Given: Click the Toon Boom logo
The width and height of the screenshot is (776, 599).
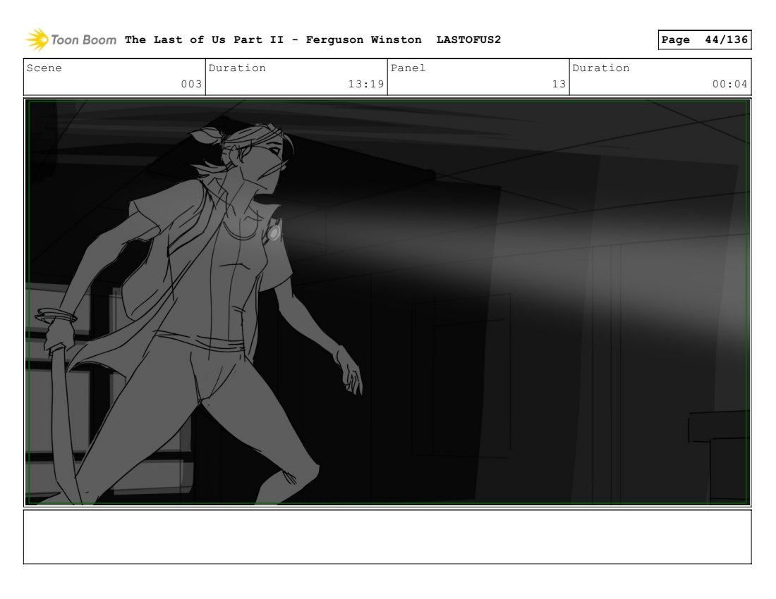Looking at the screenshot, I should pos(71,39).
